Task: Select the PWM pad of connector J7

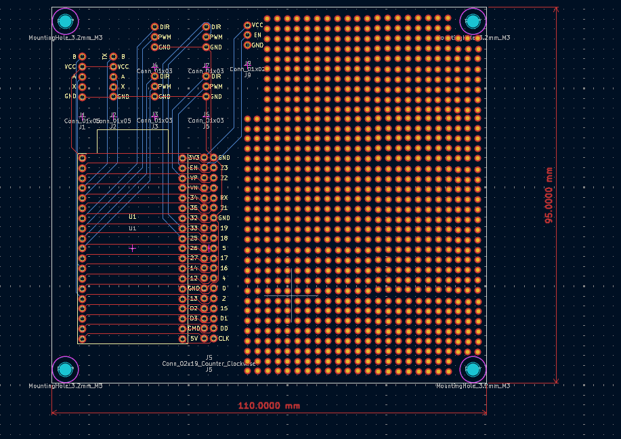Action: click(x=207, y=37)
